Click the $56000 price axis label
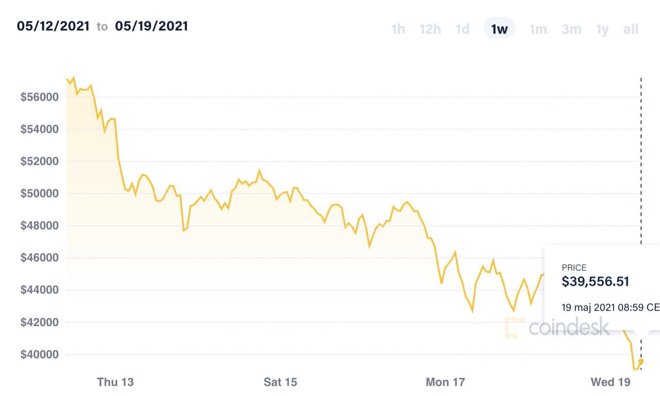 40,97
